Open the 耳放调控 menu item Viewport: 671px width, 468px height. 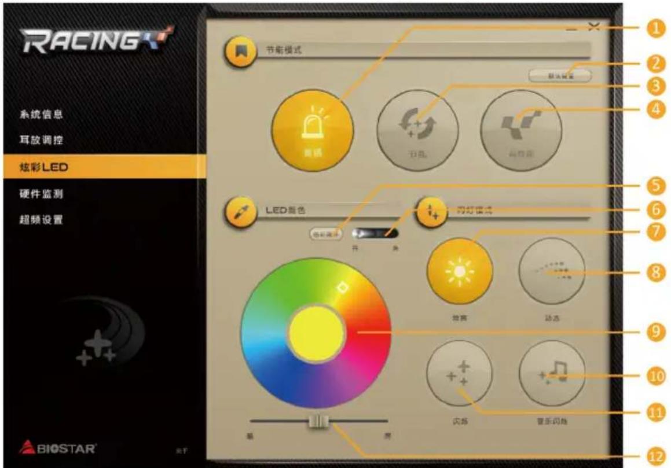[x=41, y=141]
